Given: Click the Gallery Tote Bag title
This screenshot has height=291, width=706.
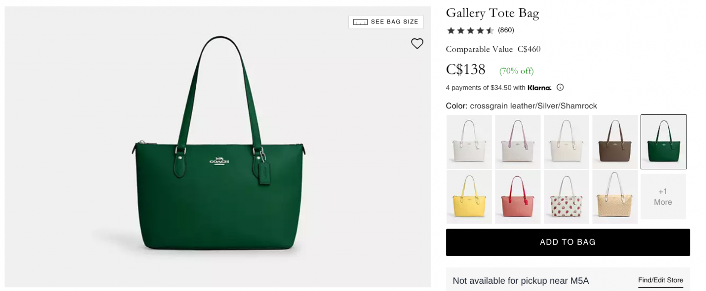Looking at the screenshot, I should (492, 13).
